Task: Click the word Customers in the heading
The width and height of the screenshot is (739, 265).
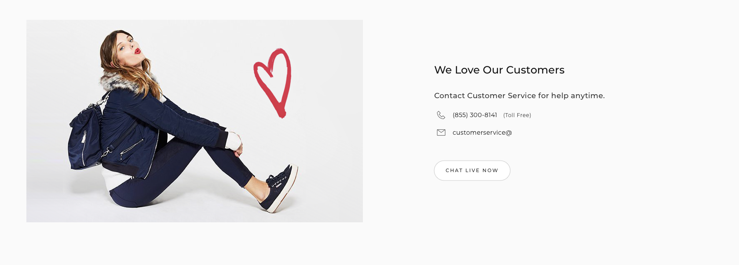Action: (535, 70)
